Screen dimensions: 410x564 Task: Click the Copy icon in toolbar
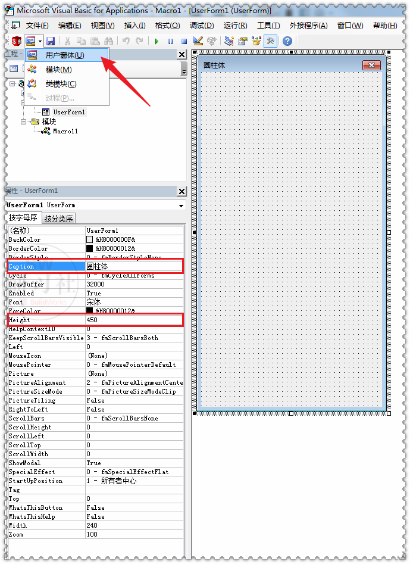[x=81, y=41]
